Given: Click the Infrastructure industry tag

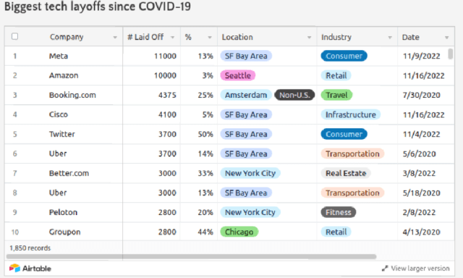Looking at the screenshot, I should pos(350,114).
